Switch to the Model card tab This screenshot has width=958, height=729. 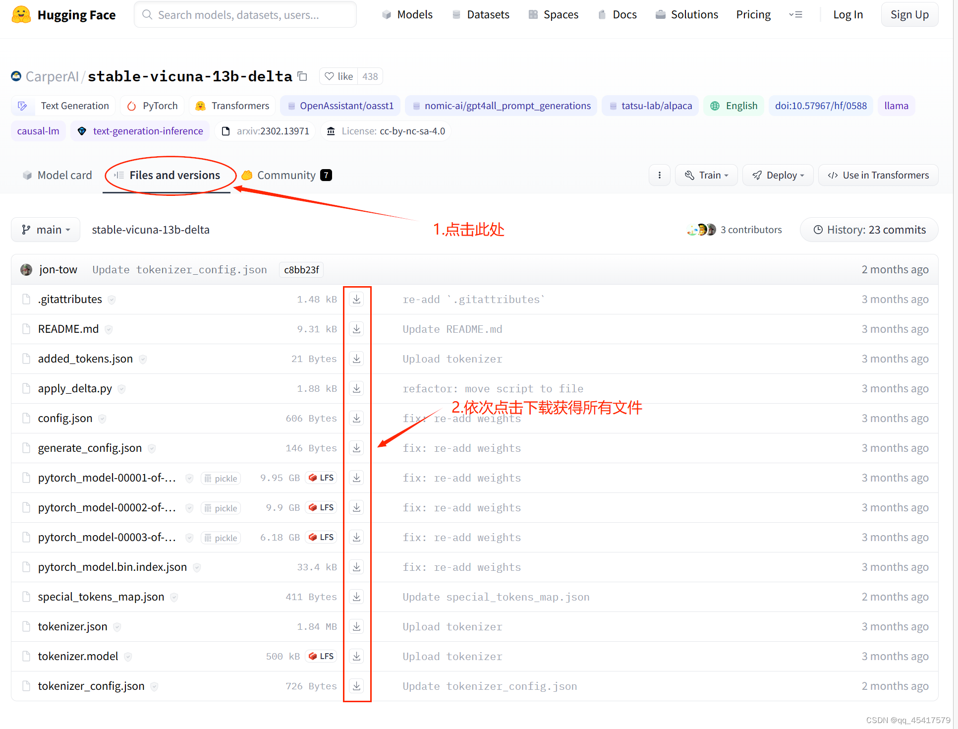57,175
